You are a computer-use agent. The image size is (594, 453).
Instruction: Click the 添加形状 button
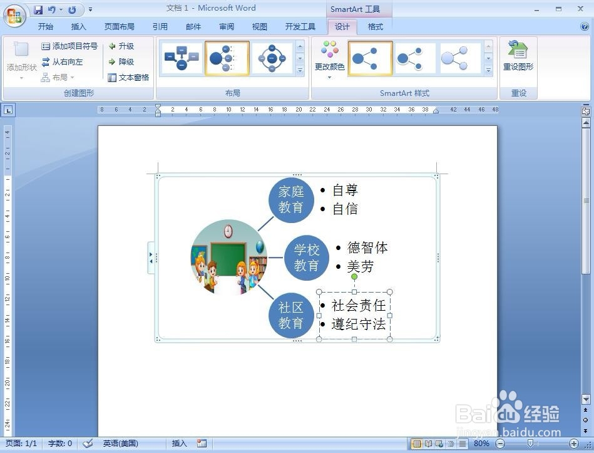[x=21, y=61]
